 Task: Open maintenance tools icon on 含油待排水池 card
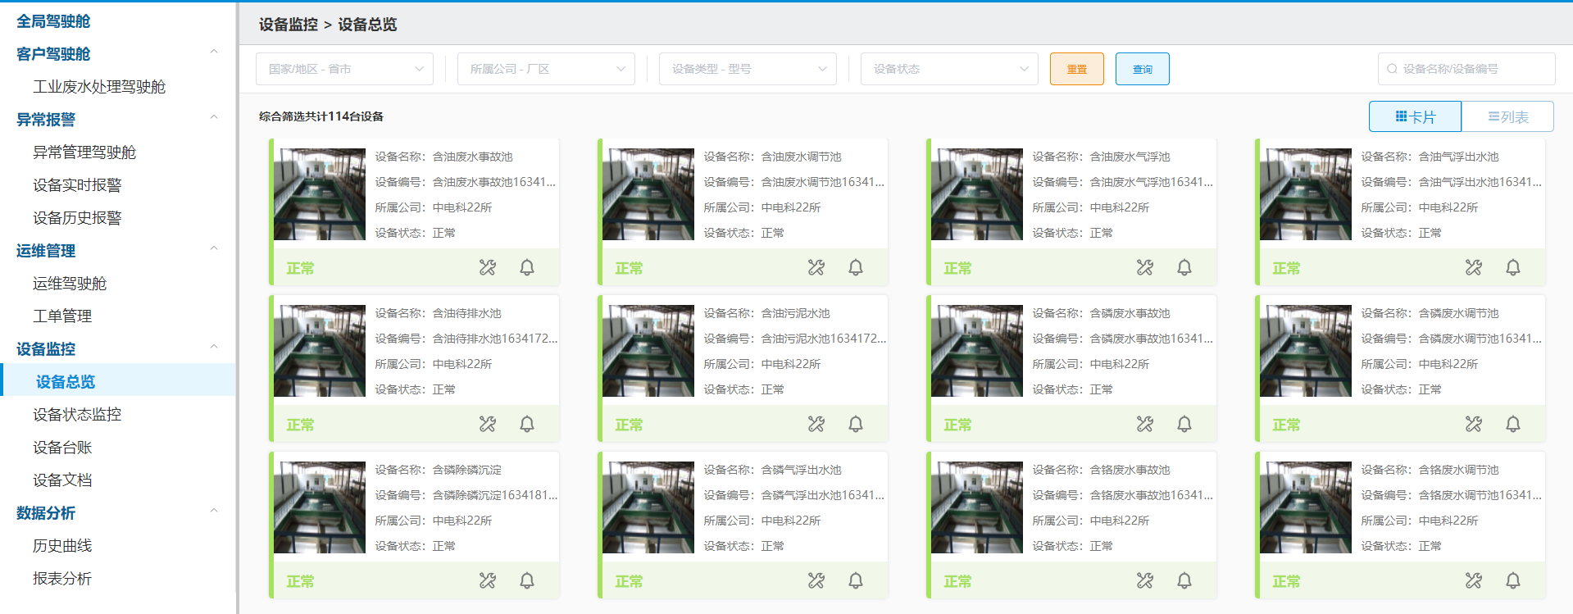pyautogui.click(x=488, y=424)
